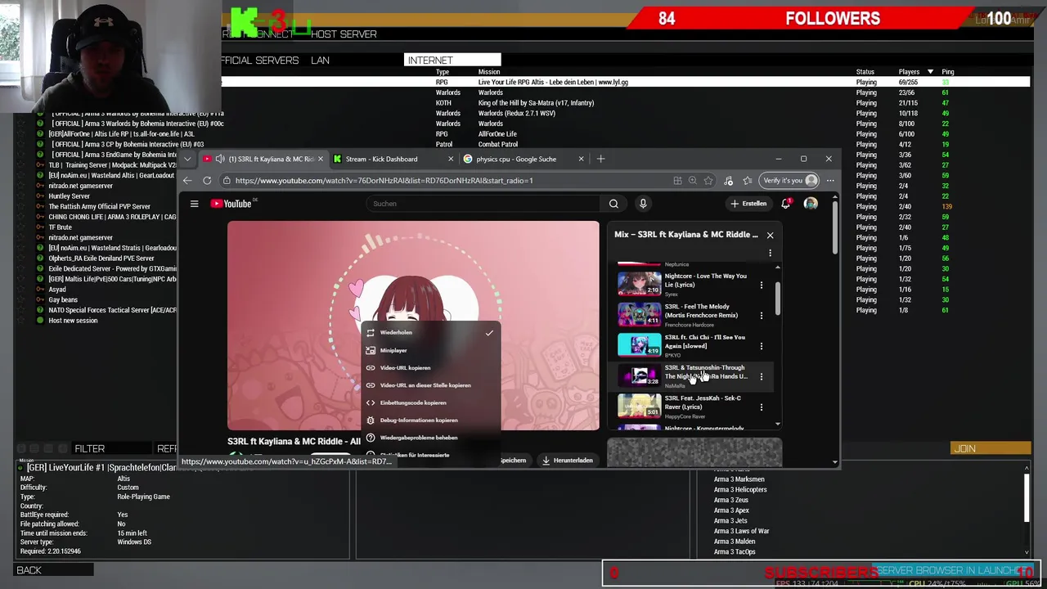Choose Einbettungscode kopieren
The image size is (1047, 589).
tap(430, 402)
